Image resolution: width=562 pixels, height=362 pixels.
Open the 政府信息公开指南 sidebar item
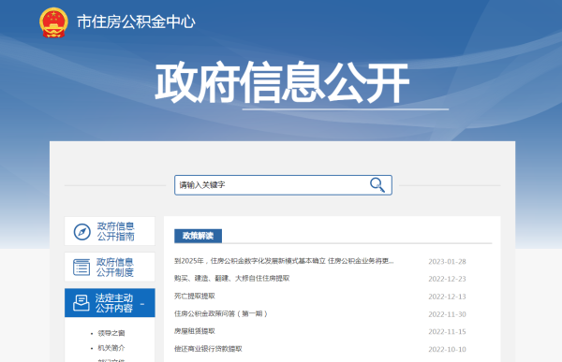click(x=110, y=231)
